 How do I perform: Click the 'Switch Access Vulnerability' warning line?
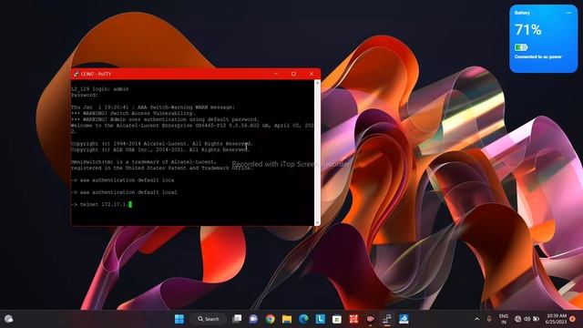pos(133,113)
